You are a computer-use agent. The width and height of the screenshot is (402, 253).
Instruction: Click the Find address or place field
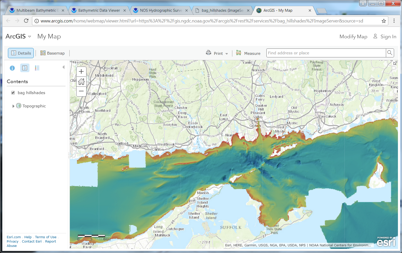(326, 53)
